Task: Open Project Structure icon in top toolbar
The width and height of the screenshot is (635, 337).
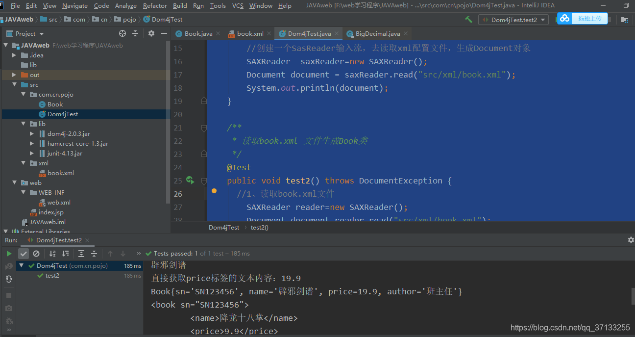Action: pyautogui.click(x=625, y=20)
